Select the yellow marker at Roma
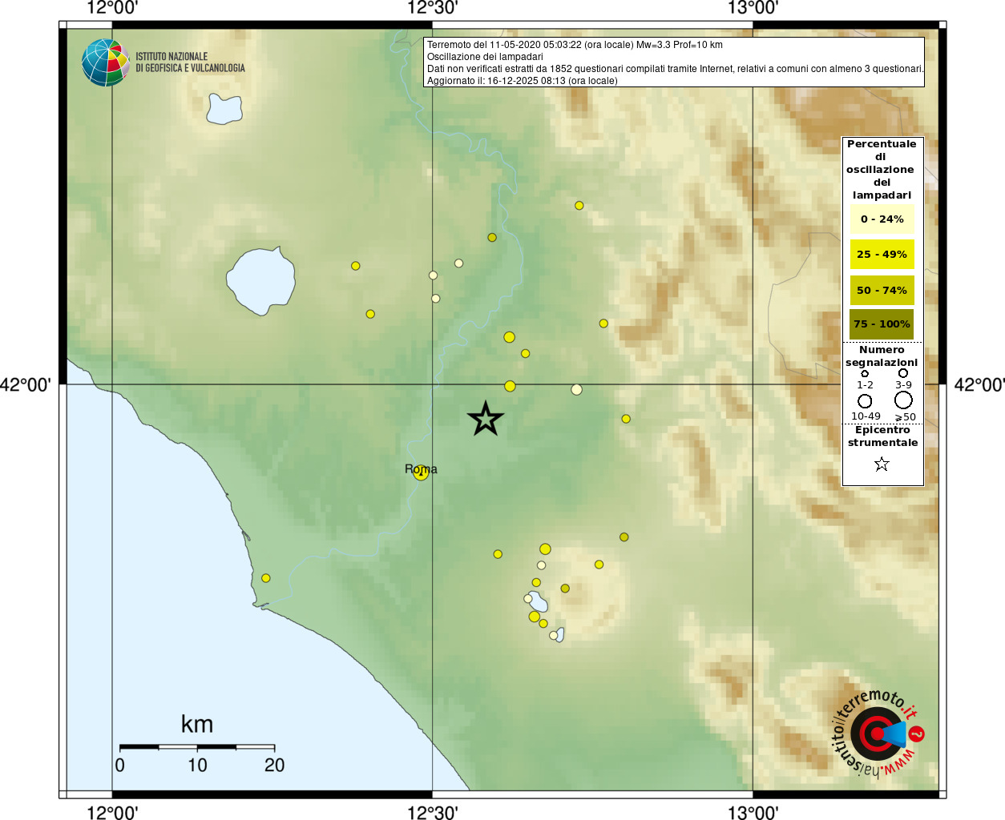 click(x=422, y=472)
